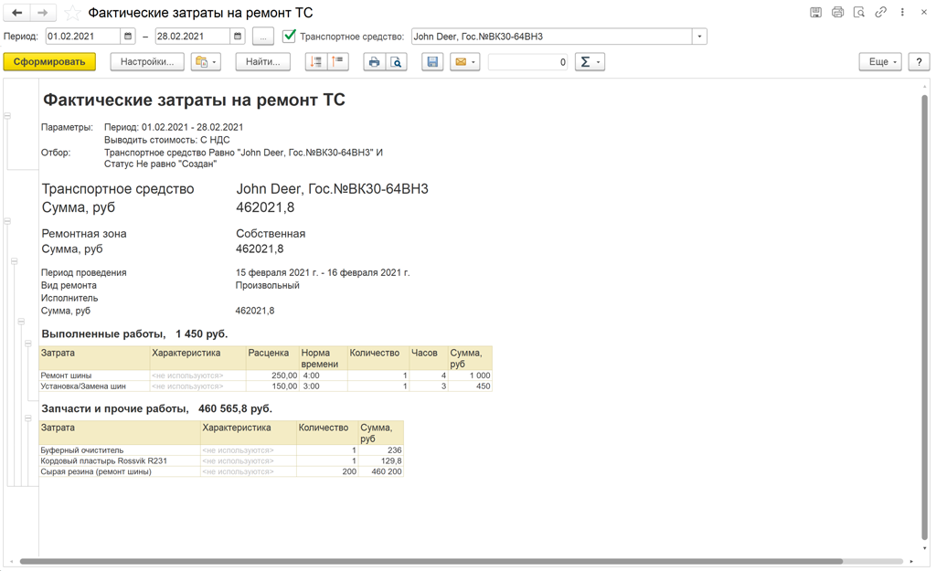Viewport: 936px width, 571px height.
Task: Collapse the Выполненные работы group
Action: click(x=27, y=344)
